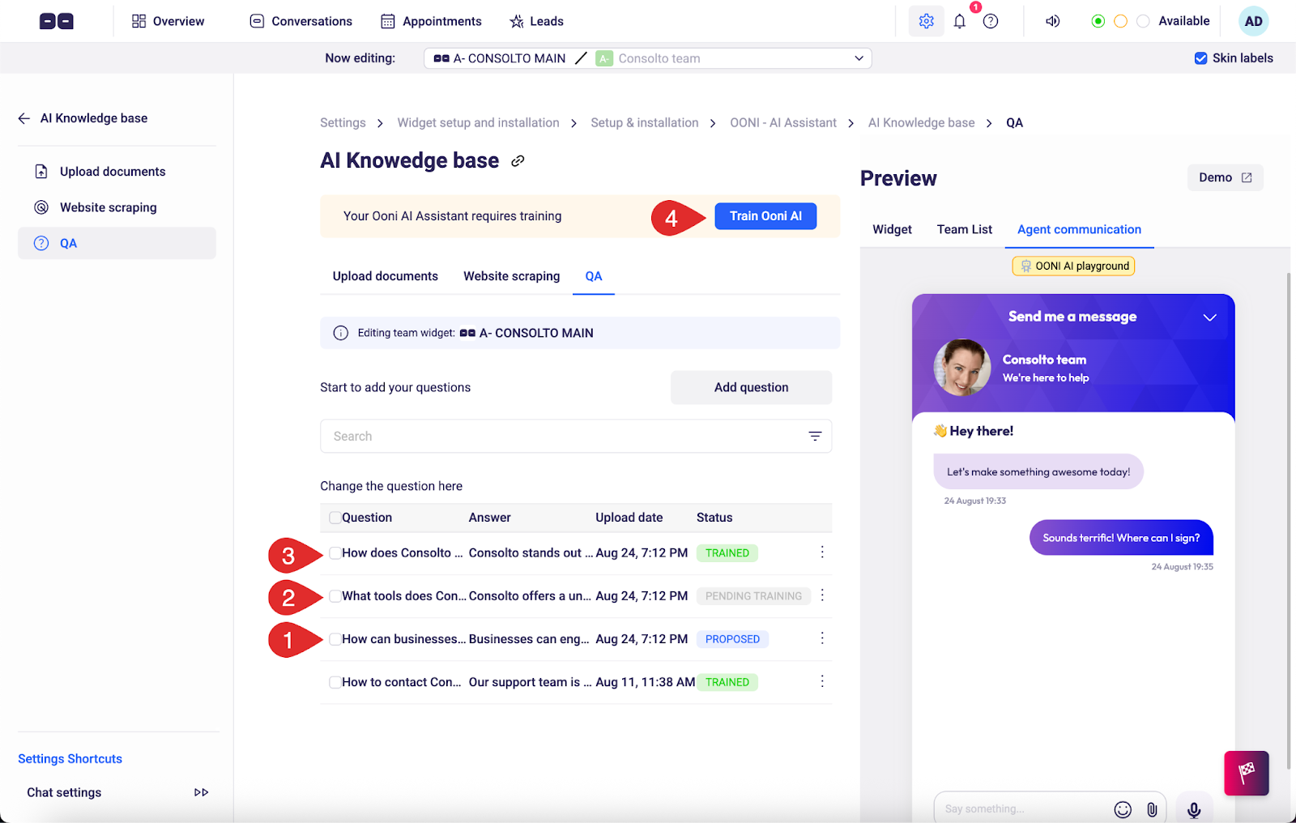This screenshot has height=823, width=1296.
Task: Check the How does Consolto question
Action: tap(335, 553)
